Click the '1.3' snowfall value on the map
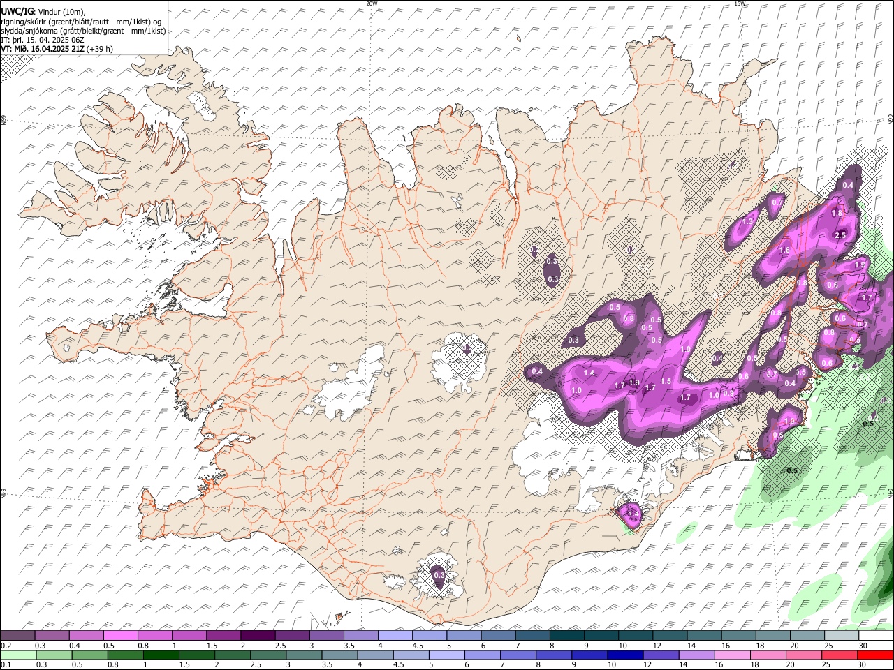The width and height of the screenshot is (894, 670). 747,221
